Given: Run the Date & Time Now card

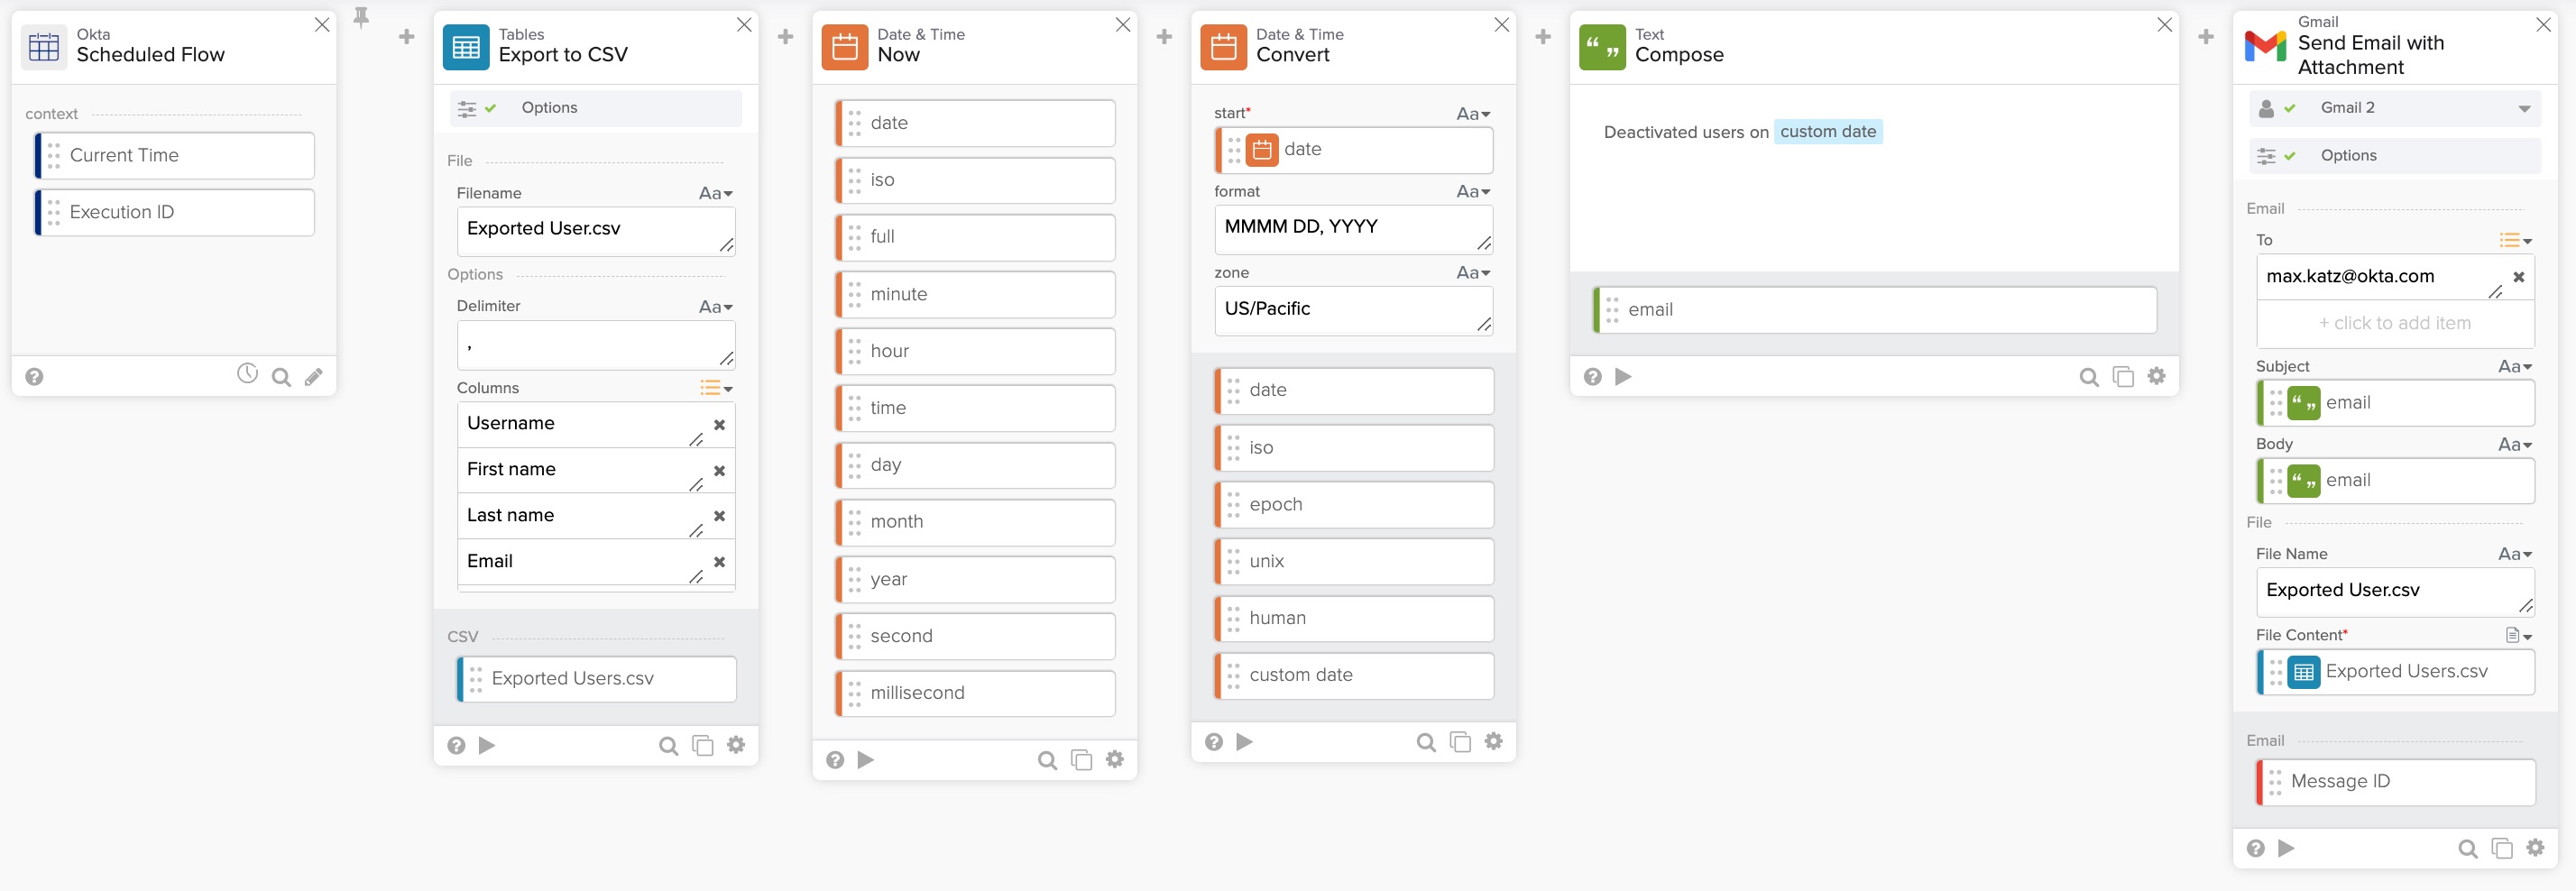Looking at the screenshot, I should 866,760.
